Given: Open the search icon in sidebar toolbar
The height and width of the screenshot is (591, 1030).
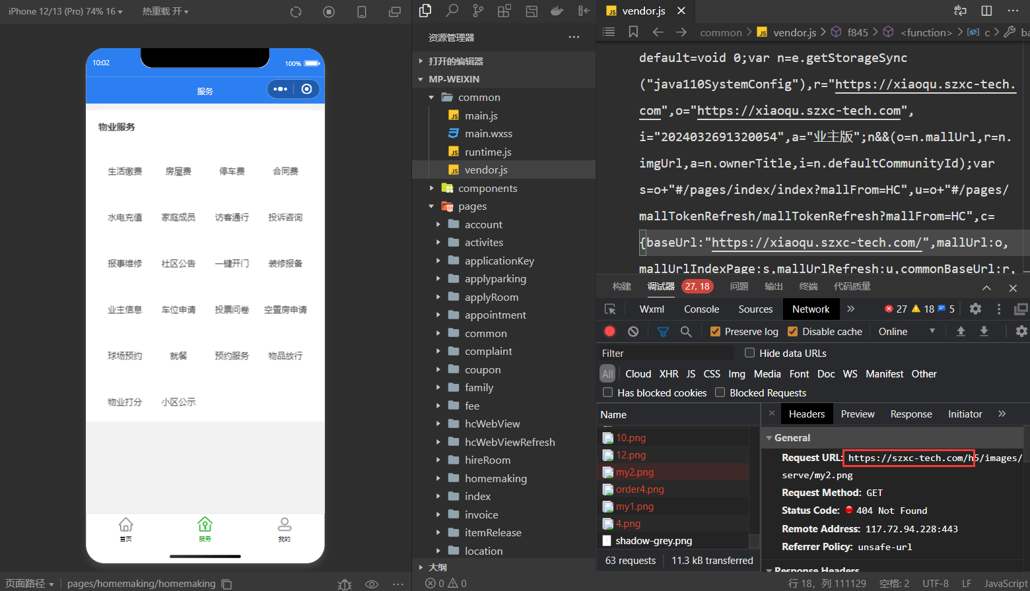Looking at the screenshot, I should click(452, 11).
